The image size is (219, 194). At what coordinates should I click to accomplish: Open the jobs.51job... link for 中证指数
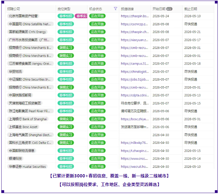[135, 79]
